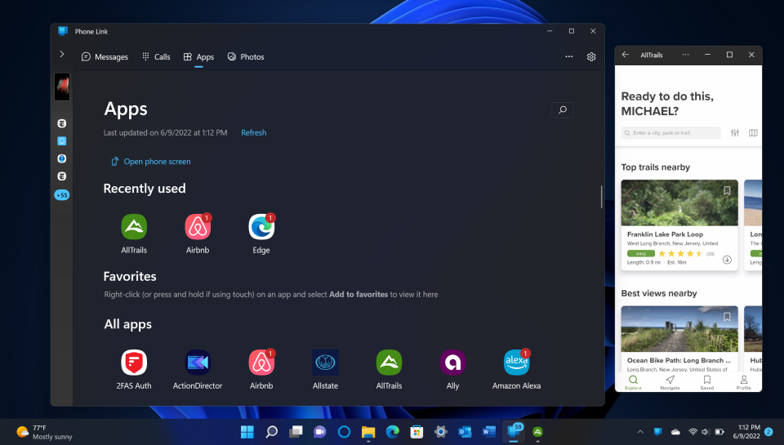Viewport: 784px width, 445px height.
Task: Open Franklin Lake Park Loop photo
Action: [x=679, y=203]
